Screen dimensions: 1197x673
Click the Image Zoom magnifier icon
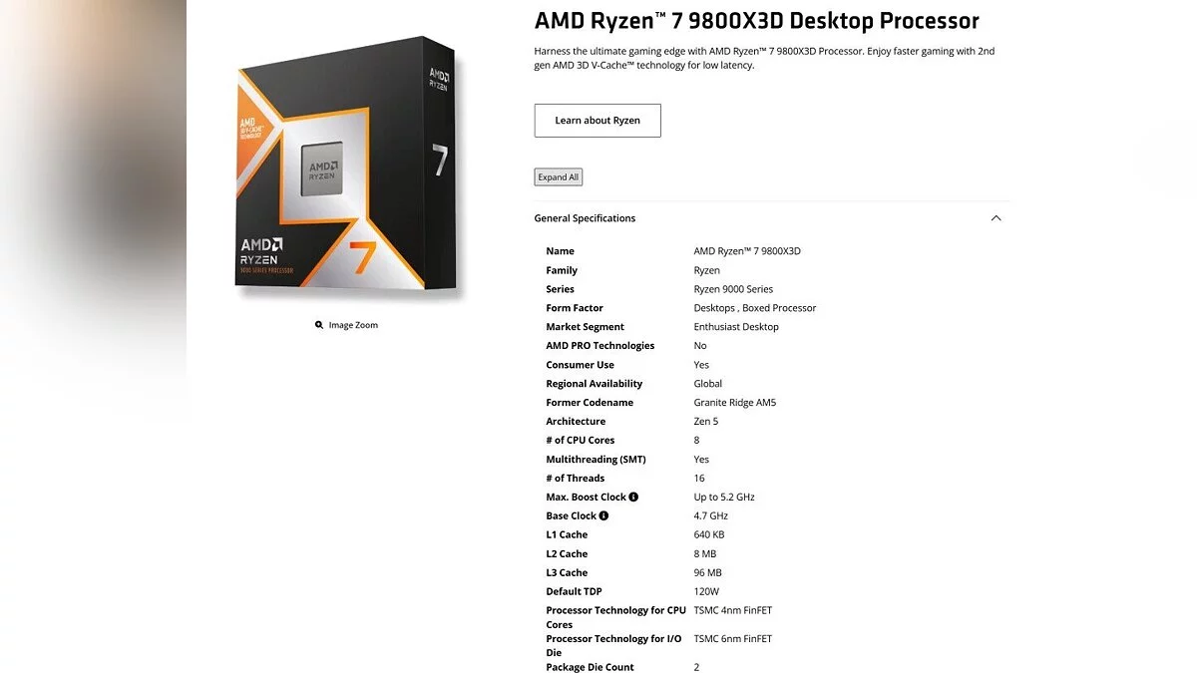coord(319,325)
